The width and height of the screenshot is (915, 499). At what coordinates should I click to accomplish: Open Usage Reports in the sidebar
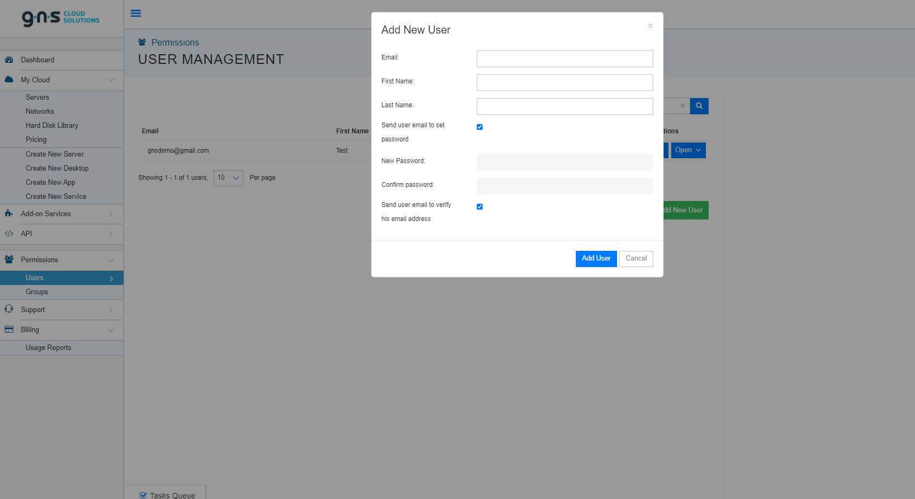click(x=48, y=348)
